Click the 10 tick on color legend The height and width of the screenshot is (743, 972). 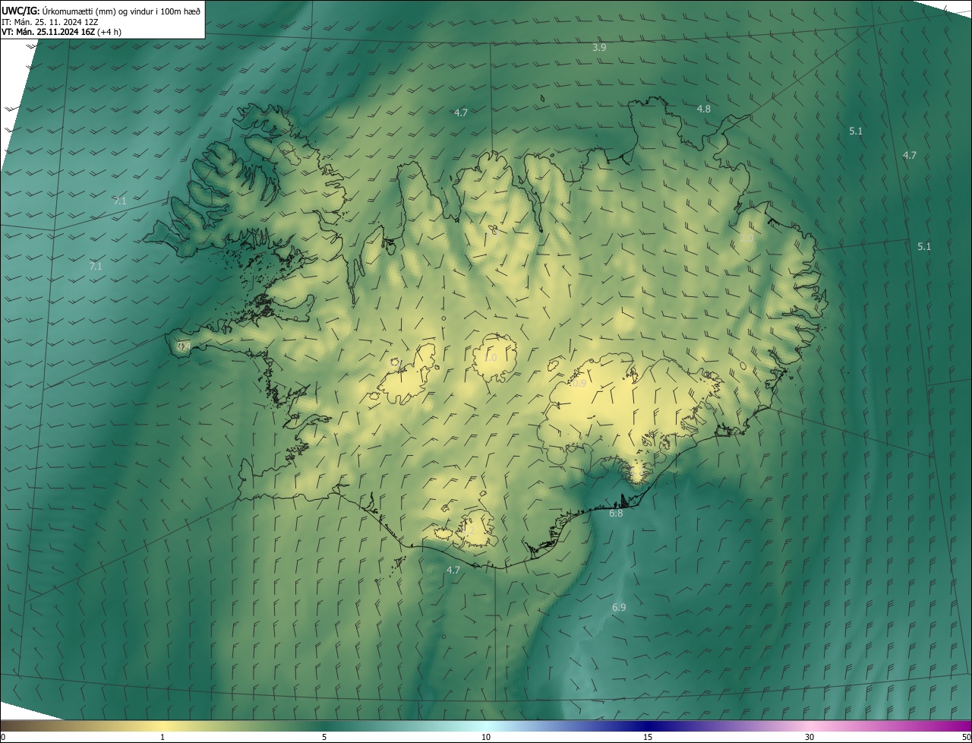(486, 737)
